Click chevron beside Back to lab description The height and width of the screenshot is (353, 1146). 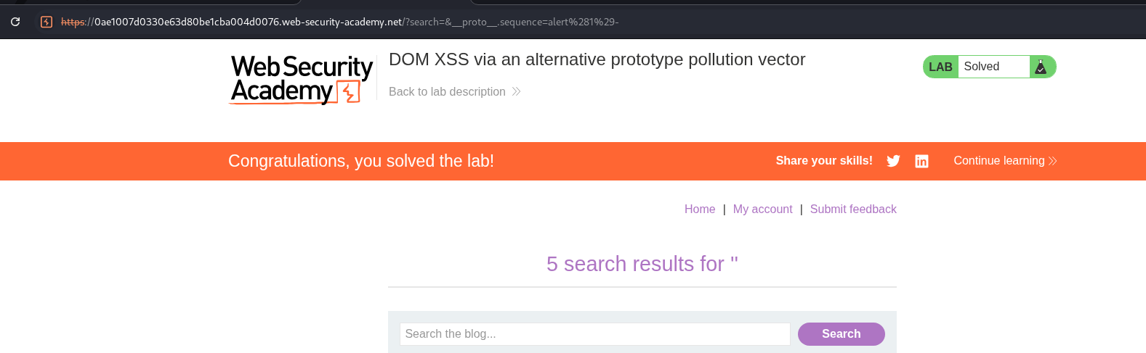[516, 91]
